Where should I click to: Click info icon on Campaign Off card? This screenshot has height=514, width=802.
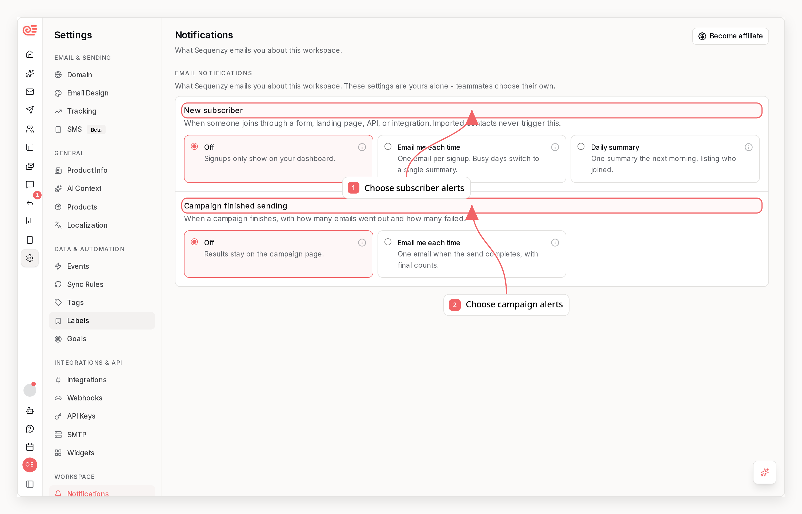click(x=362, y=243)
